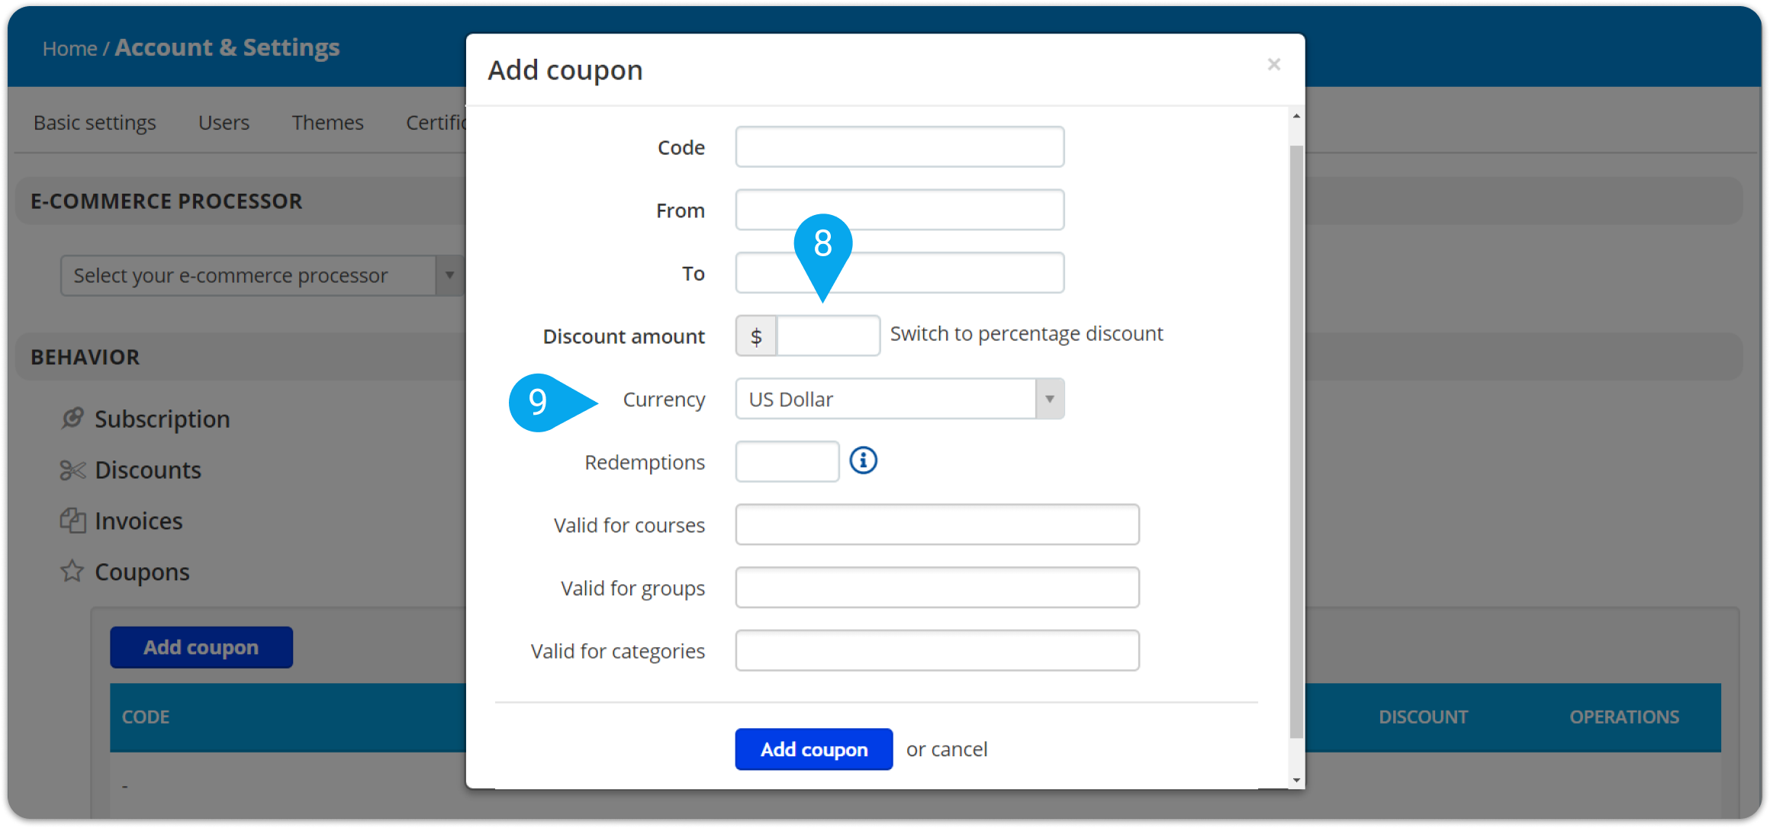
Task: Click the cancel link in dialog
Action: coord(960,749)
